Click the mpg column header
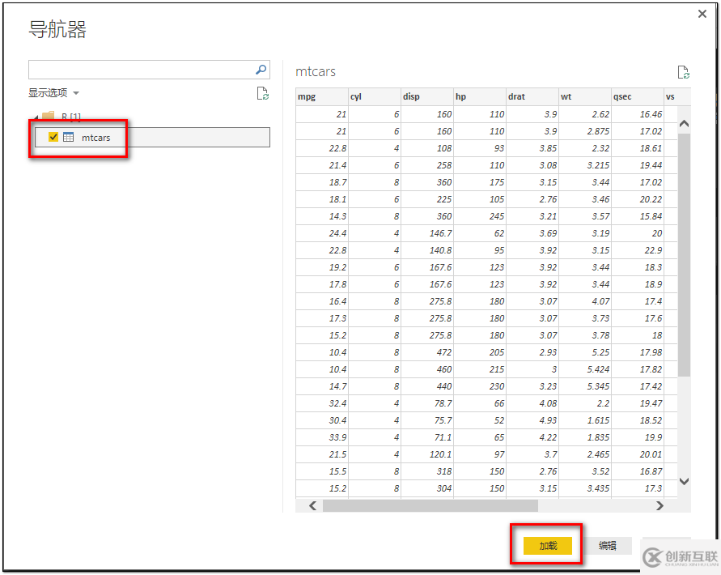 tap(322, 96)
